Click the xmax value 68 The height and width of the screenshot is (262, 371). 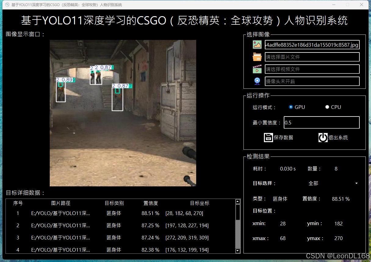click(283, 238)
